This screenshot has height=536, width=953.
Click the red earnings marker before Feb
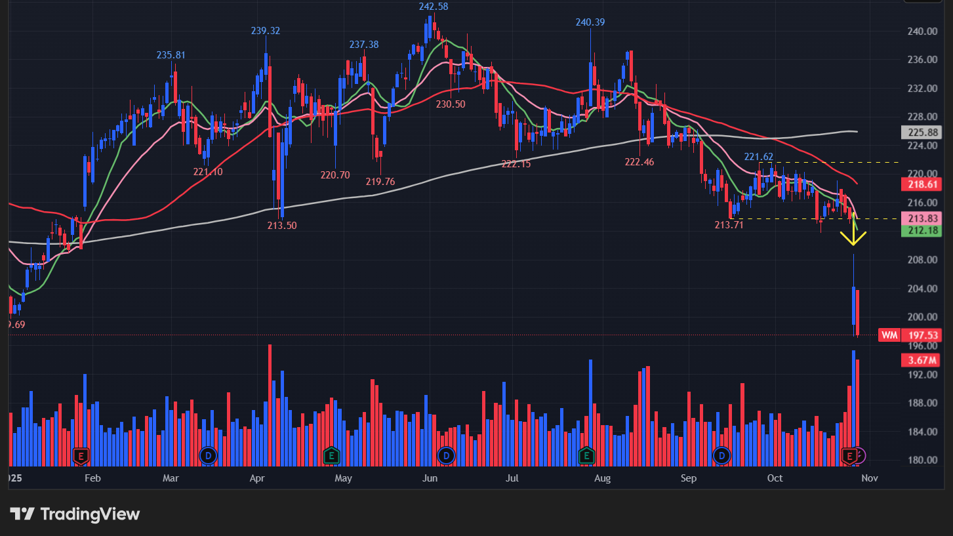(81, 455)
